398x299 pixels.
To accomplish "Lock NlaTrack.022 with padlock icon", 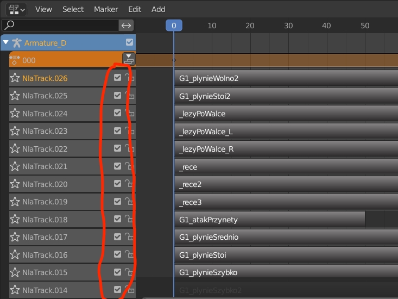I will 130,148.
